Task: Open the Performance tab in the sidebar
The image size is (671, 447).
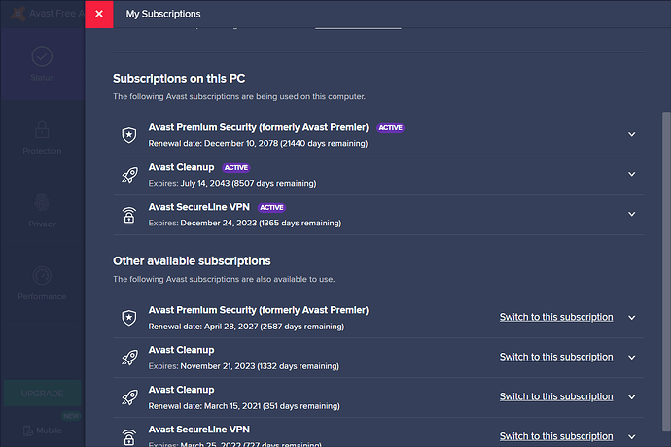Action: coord(42,282)
